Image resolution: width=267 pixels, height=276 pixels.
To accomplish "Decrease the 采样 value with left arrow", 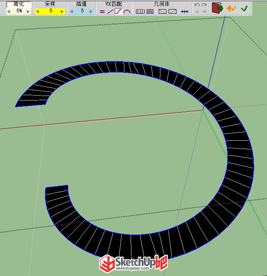I will coord(38,12).
